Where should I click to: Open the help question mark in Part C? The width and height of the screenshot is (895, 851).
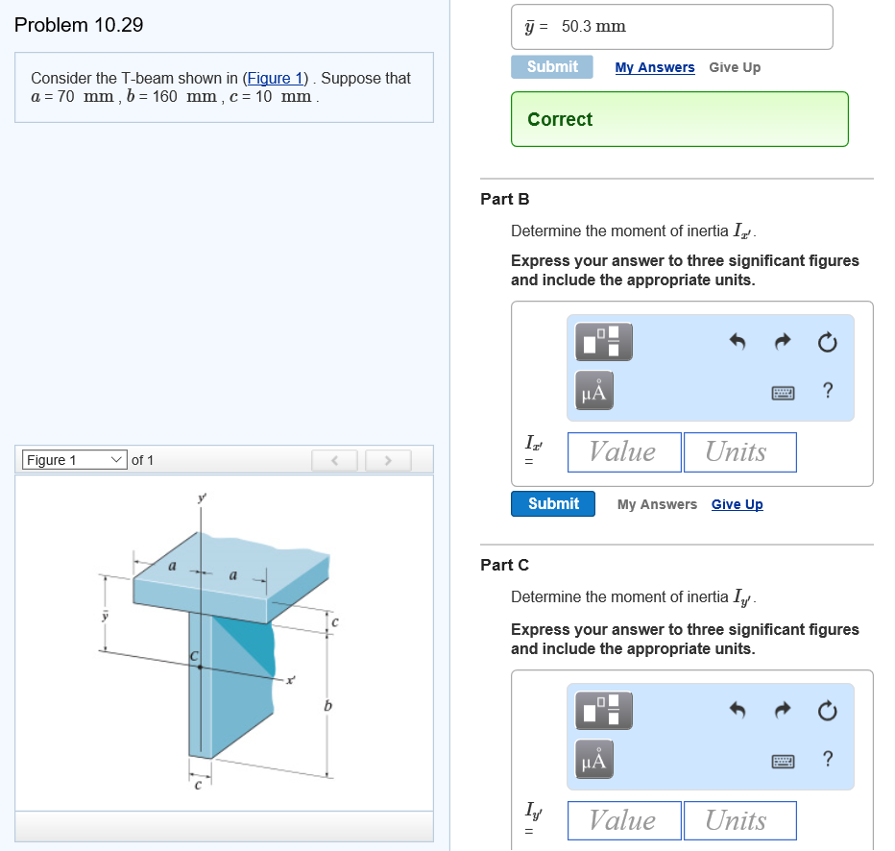[827, 761]
